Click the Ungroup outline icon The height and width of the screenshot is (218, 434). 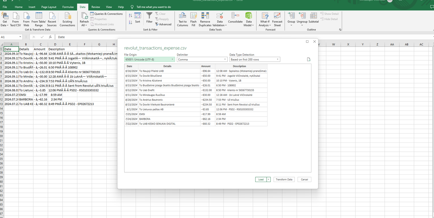tap(302, 15)
